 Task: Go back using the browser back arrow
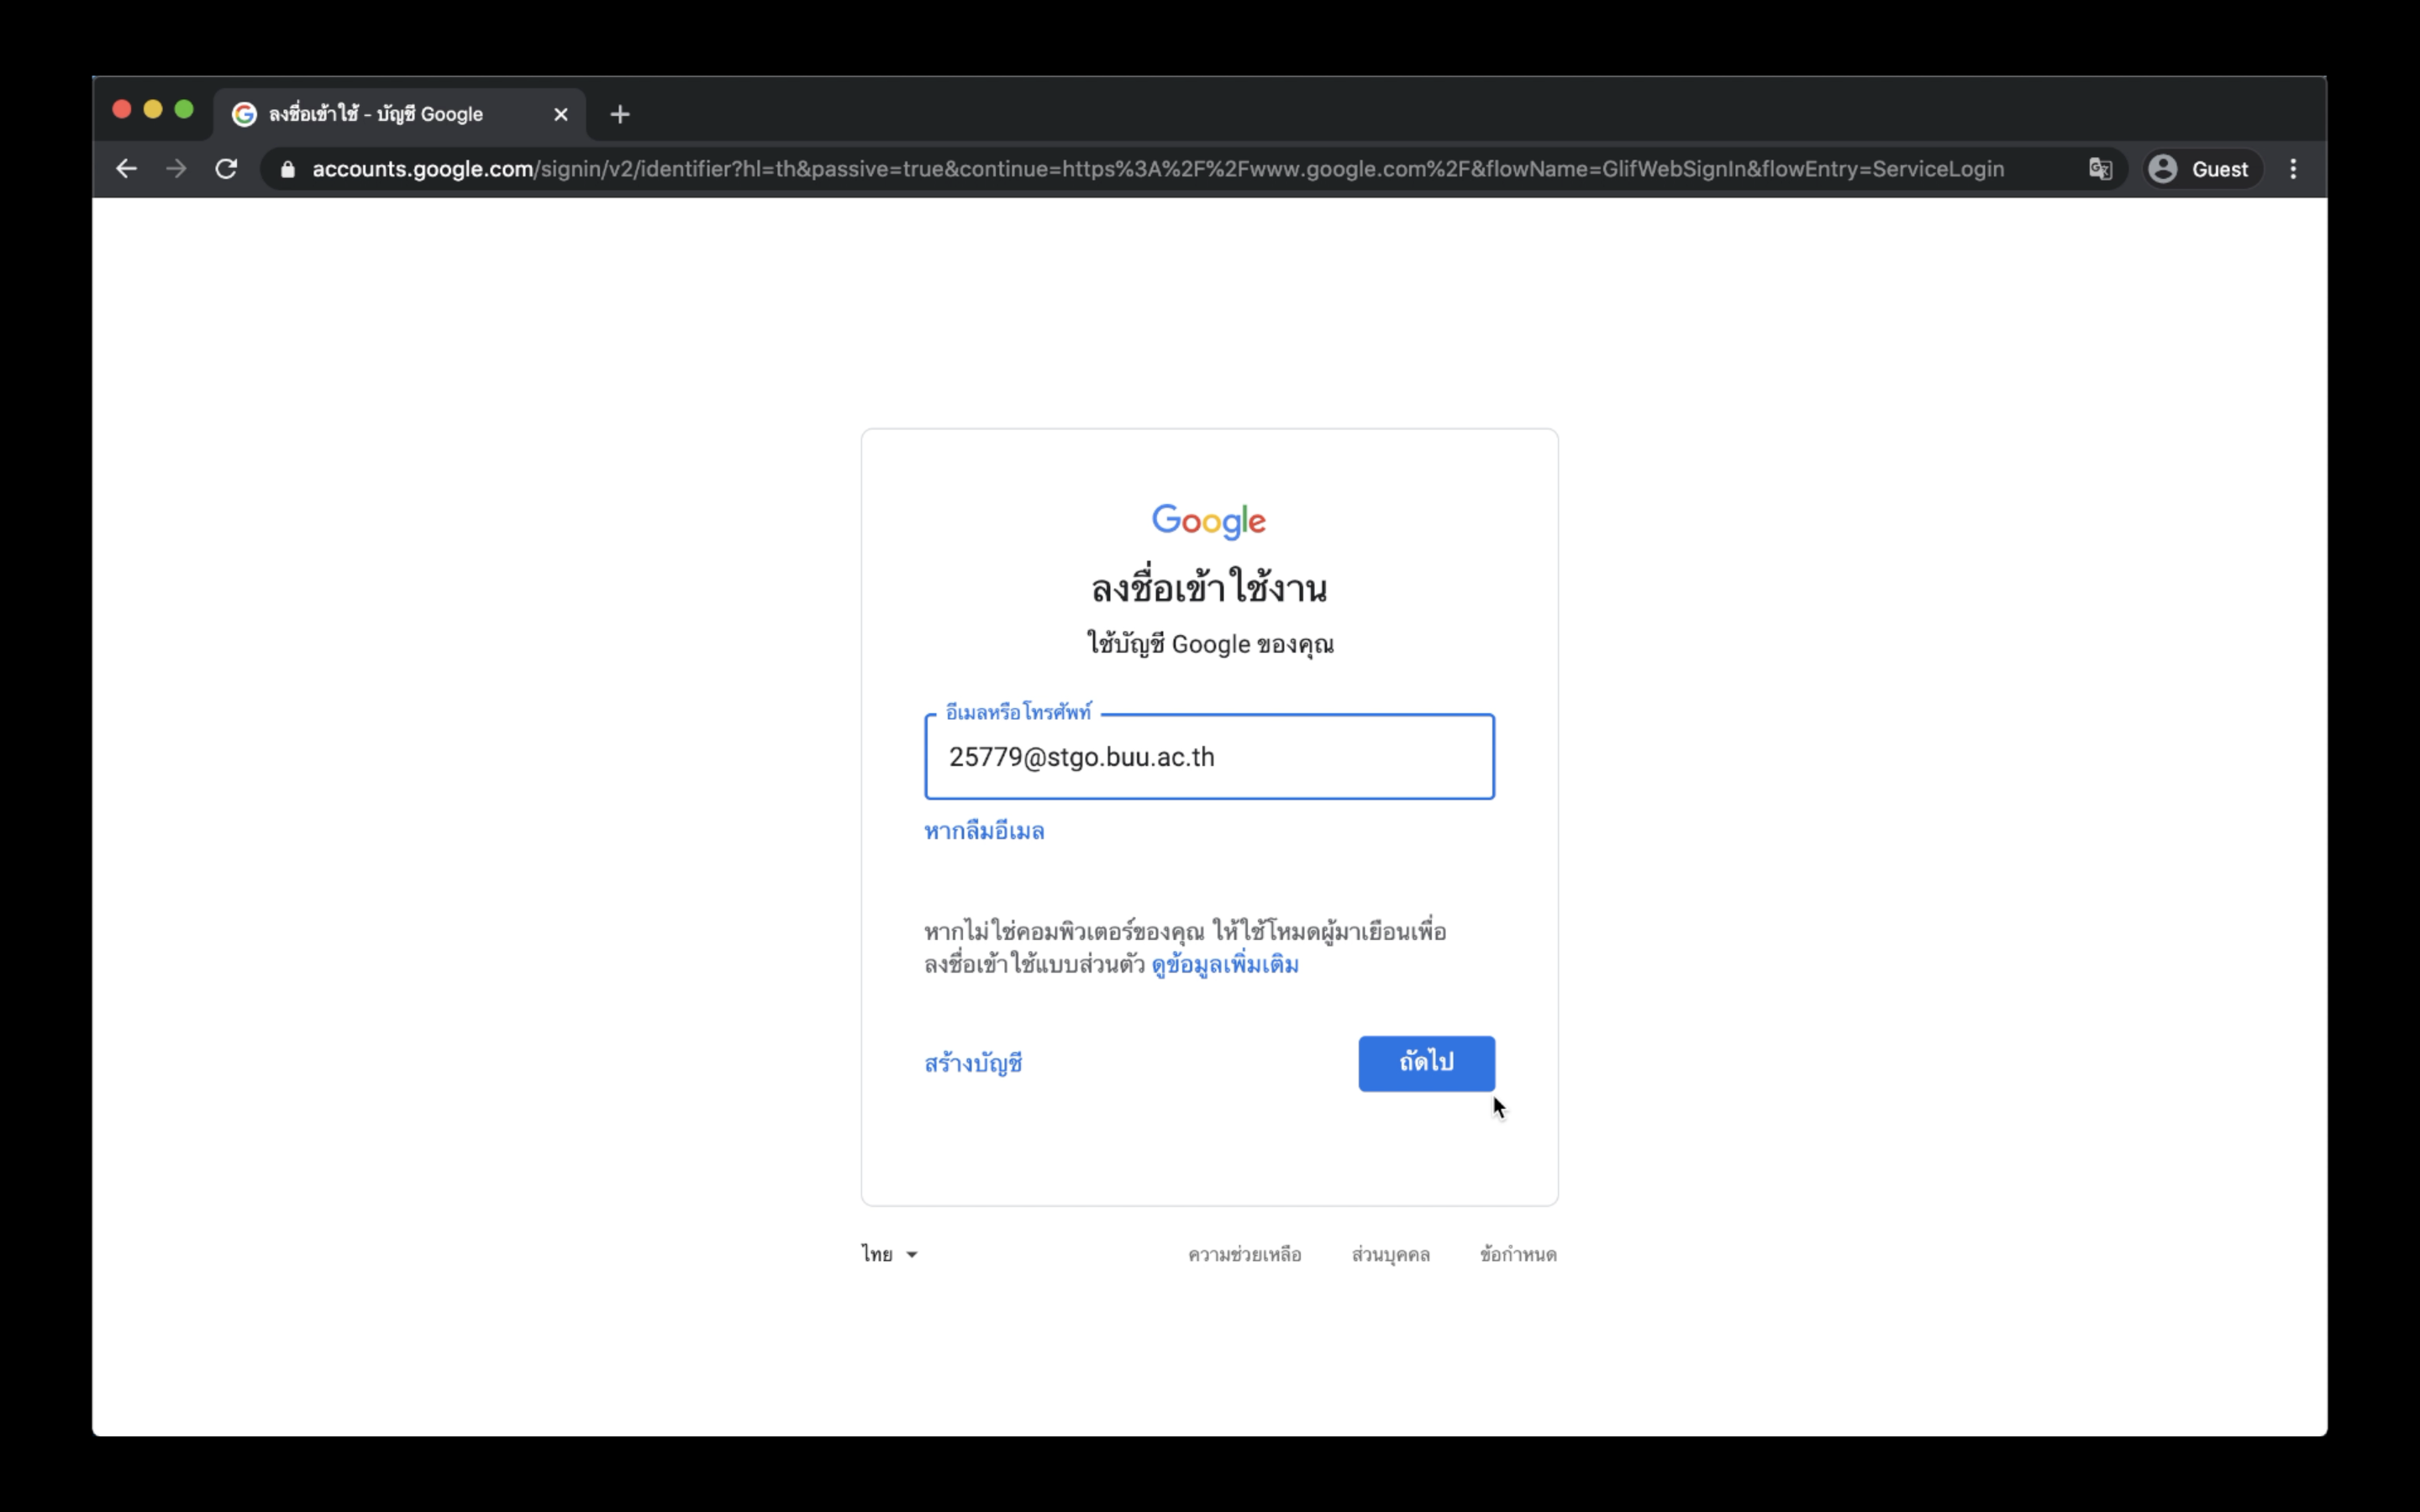pos(126,169)
